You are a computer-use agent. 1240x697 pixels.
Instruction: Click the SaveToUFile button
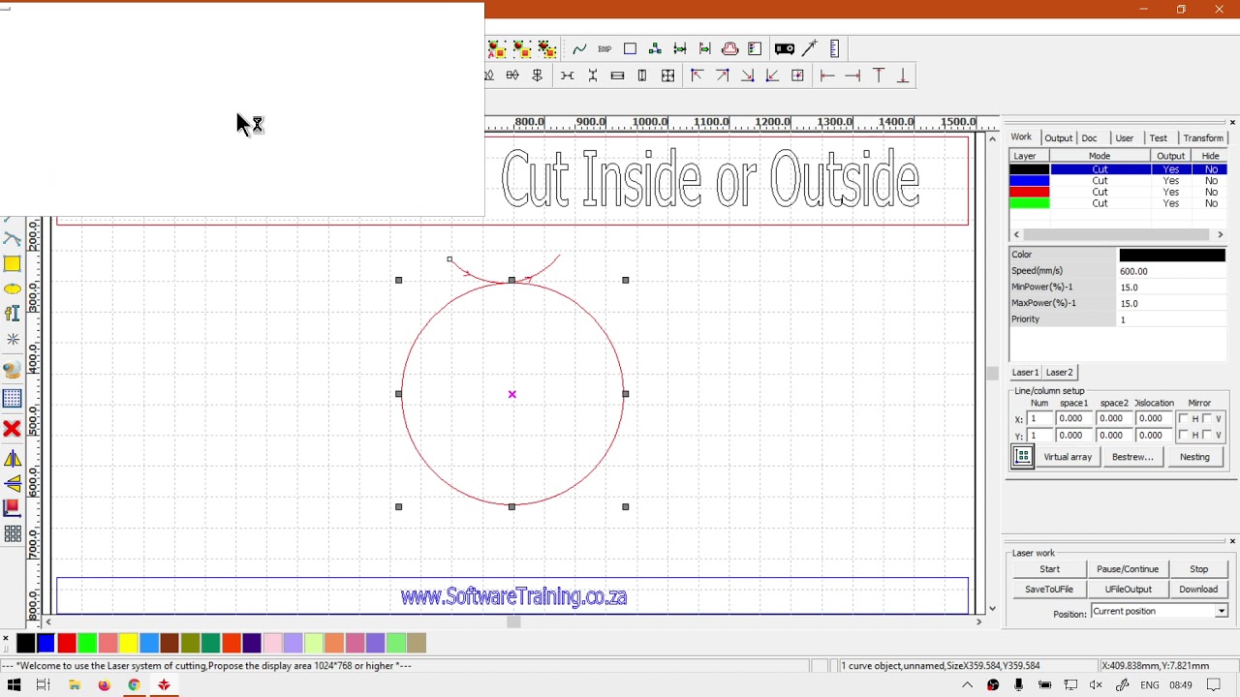1049,590
